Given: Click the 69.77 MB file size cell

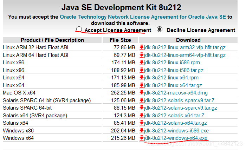Looking at the screenshot, I should [x=124, y=55].
